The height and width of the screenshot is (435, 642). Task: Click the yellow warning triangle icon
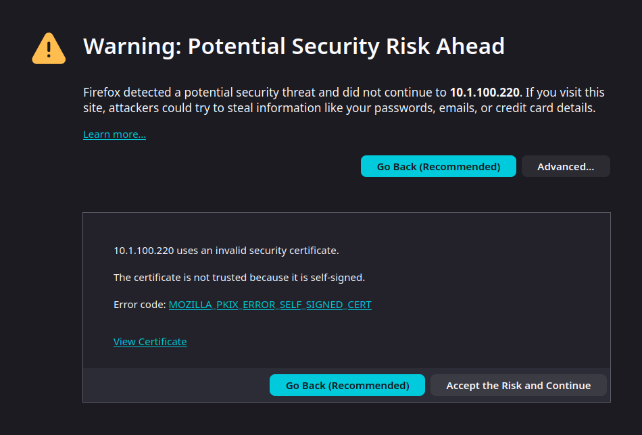tap(49, 49)
